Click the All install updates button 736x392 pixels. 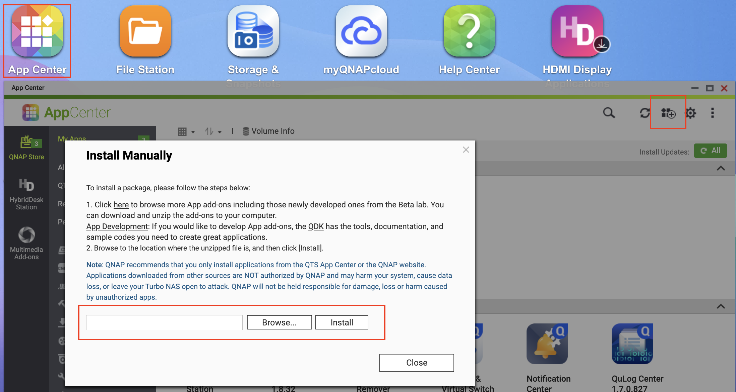click(x=710, y=151)
